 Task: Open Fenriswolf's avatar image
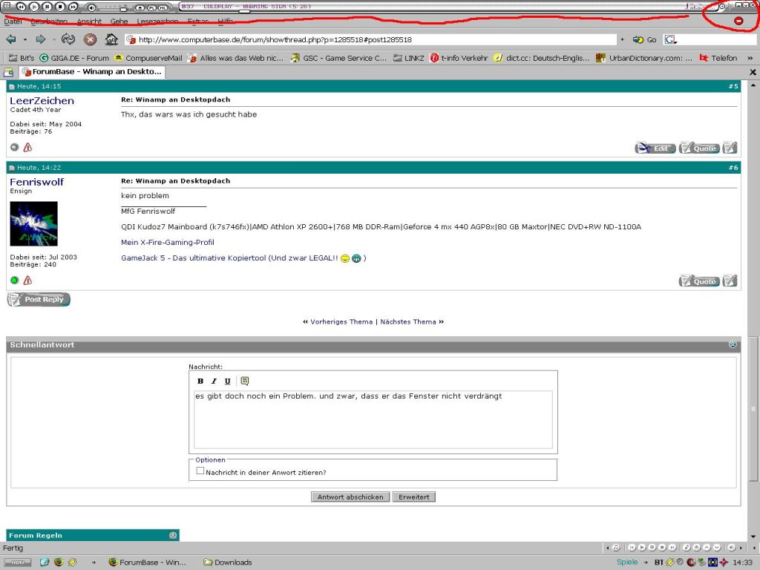(x=34, y=223)
